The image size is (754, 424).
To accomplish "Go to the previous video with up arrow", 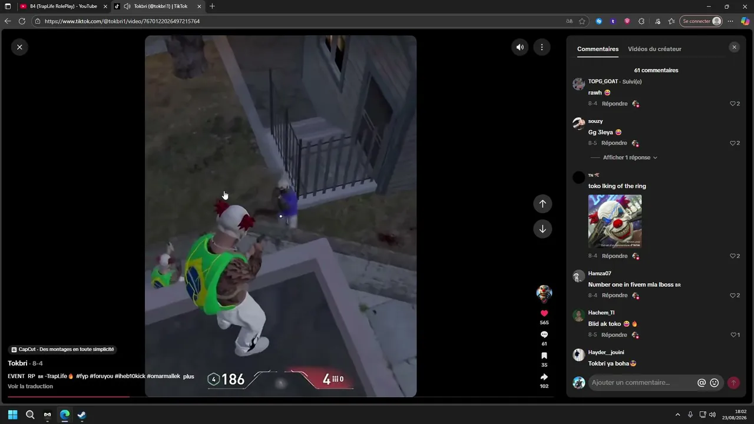I will point(543,204).
